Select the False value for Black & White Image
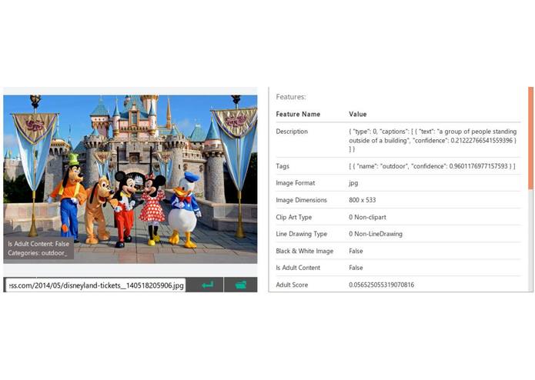 pyautogui.click(x=356, y=252)
